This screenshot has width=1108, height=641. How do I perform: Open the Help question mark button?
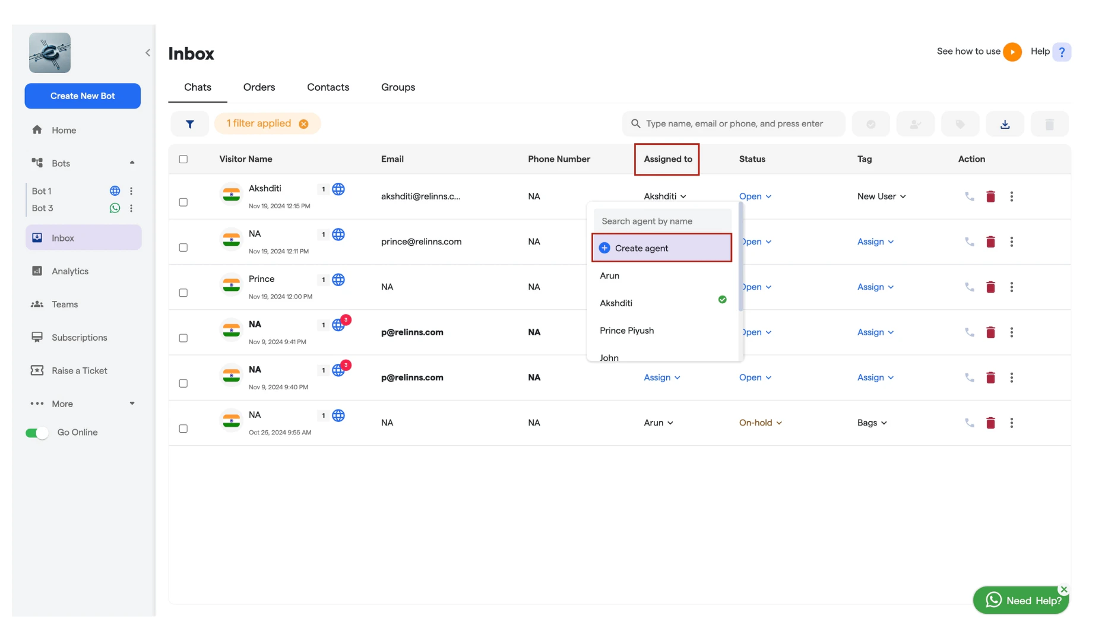click(1062, 52)
